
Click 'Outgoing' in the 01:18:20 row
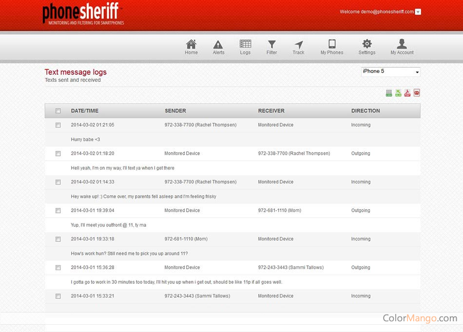pyautogui.click(x=361, y=154)
